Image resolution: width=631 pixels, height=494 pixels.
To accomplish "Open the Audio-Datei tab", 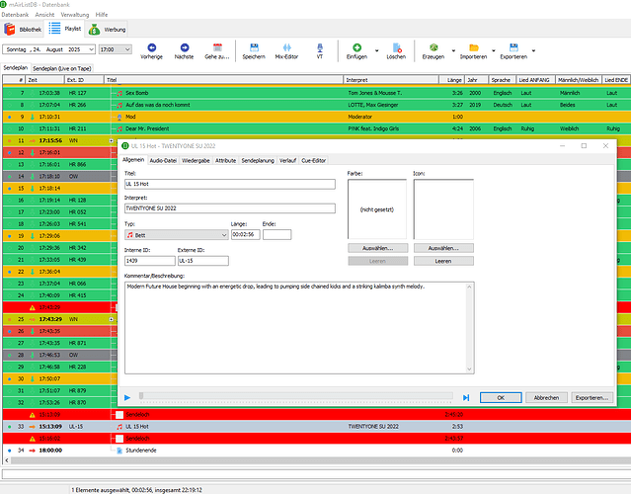I will pyautogui.click(x=163, y=160).
